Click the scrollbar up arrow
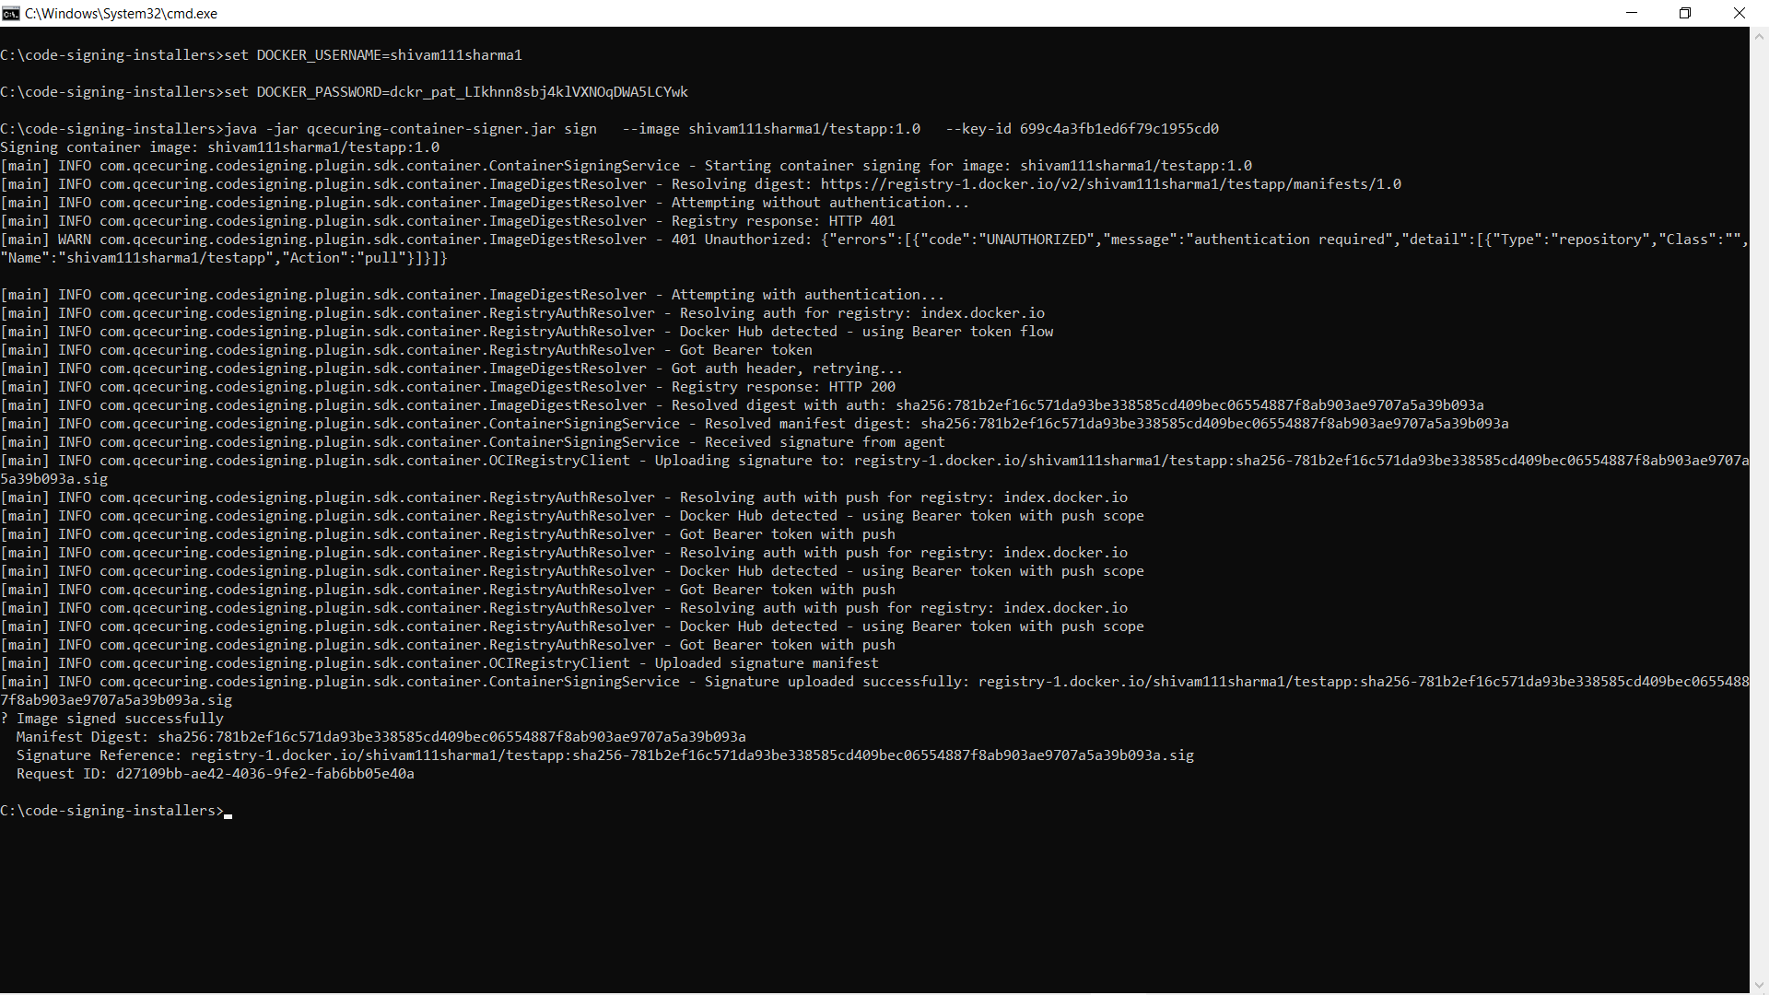This screenshot has height=995, width=1769. coord(1759,37)
